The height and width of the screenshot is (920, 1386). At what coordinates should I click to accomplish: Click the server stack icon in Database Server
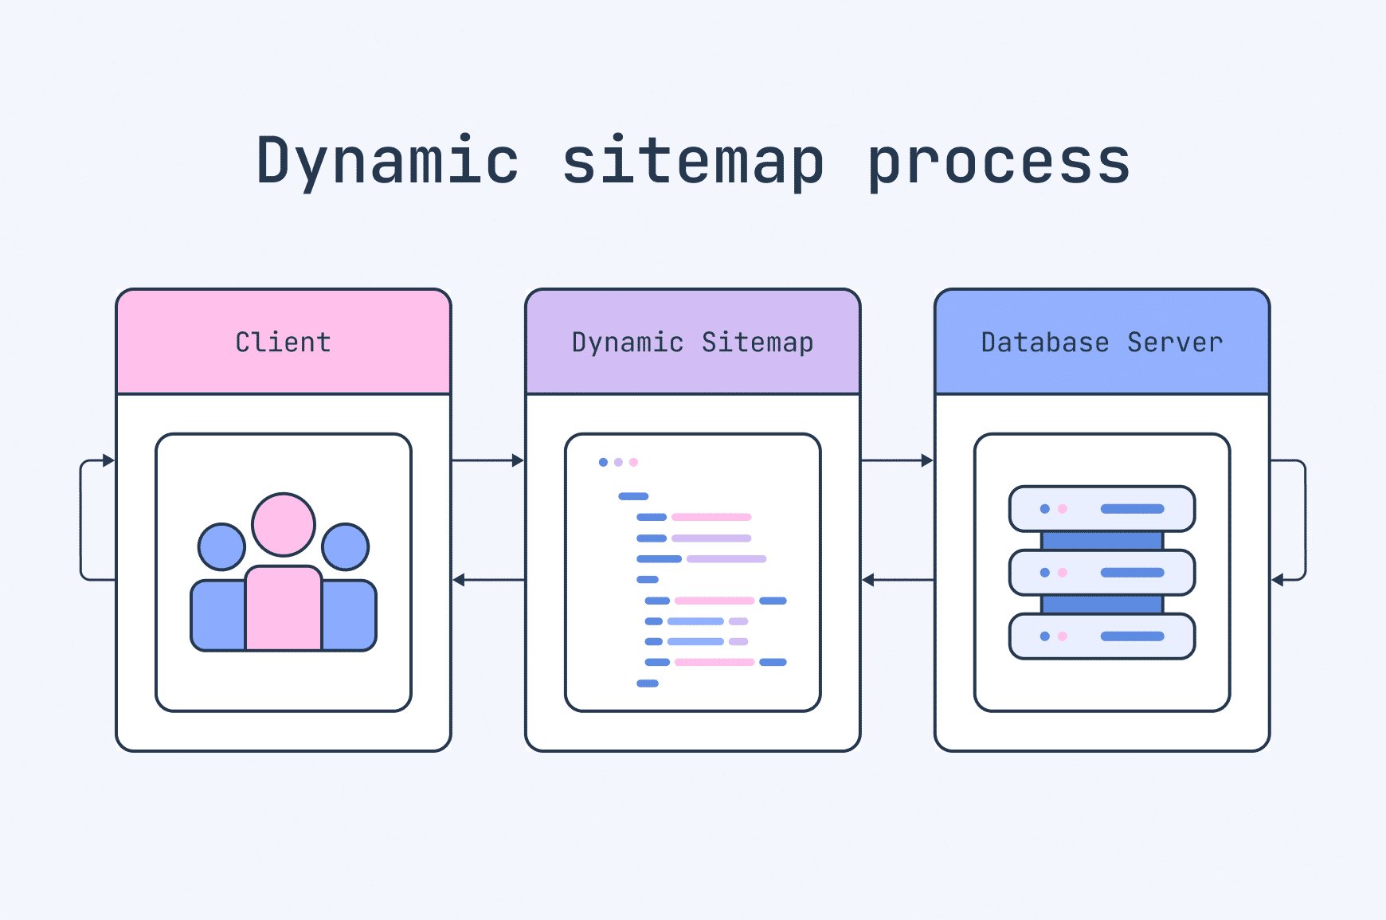click(1102, 570)
